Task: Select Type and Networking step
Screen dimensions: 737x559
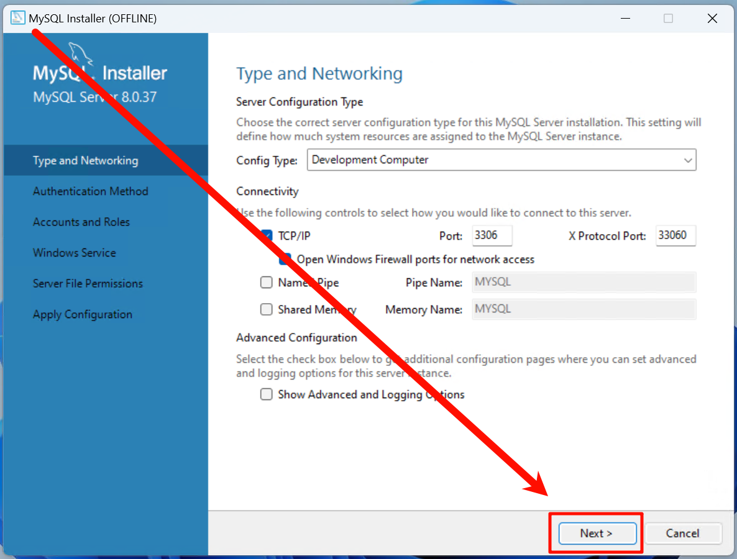Action: [106, 160]
